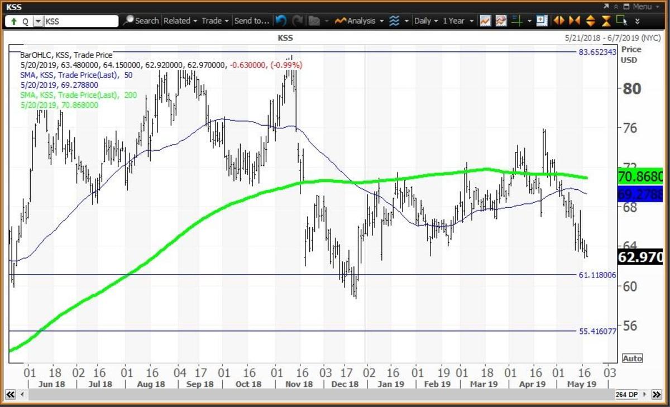Click the date range 5/21/2018 - 6/7/2019 text
The image size is (670, 407).
[x=614, y=38]
